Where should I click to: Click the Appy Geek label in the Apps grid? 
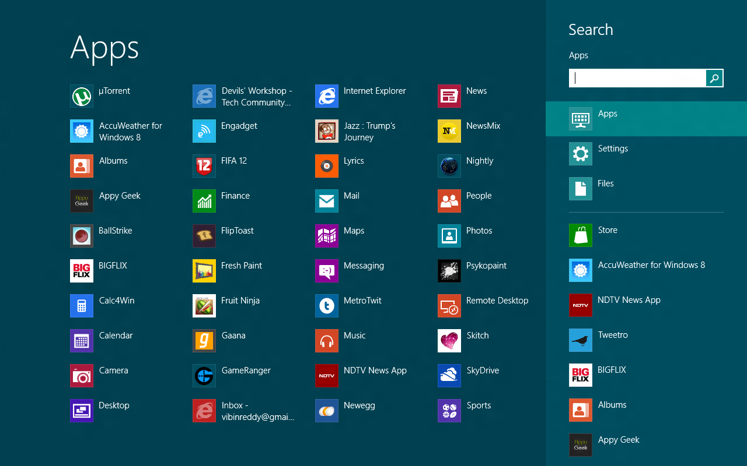[120, 196]
